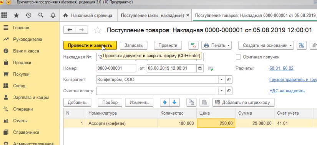The height and width of the screenshot is (145, 317).
Task: Open Грузоотправитель и грузополучатель link
Action: point(293,80)
